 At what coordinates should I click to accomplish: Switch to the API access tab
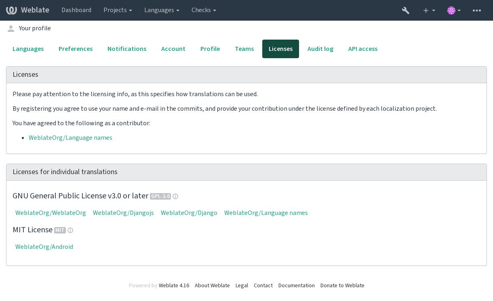pos(363,49)
